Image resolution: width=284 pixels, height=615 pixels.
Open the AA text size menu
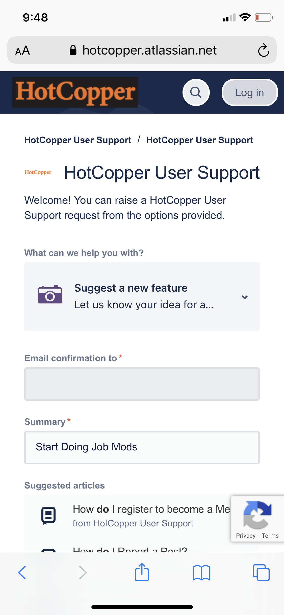pyautogui.click(x=23, y=50)
